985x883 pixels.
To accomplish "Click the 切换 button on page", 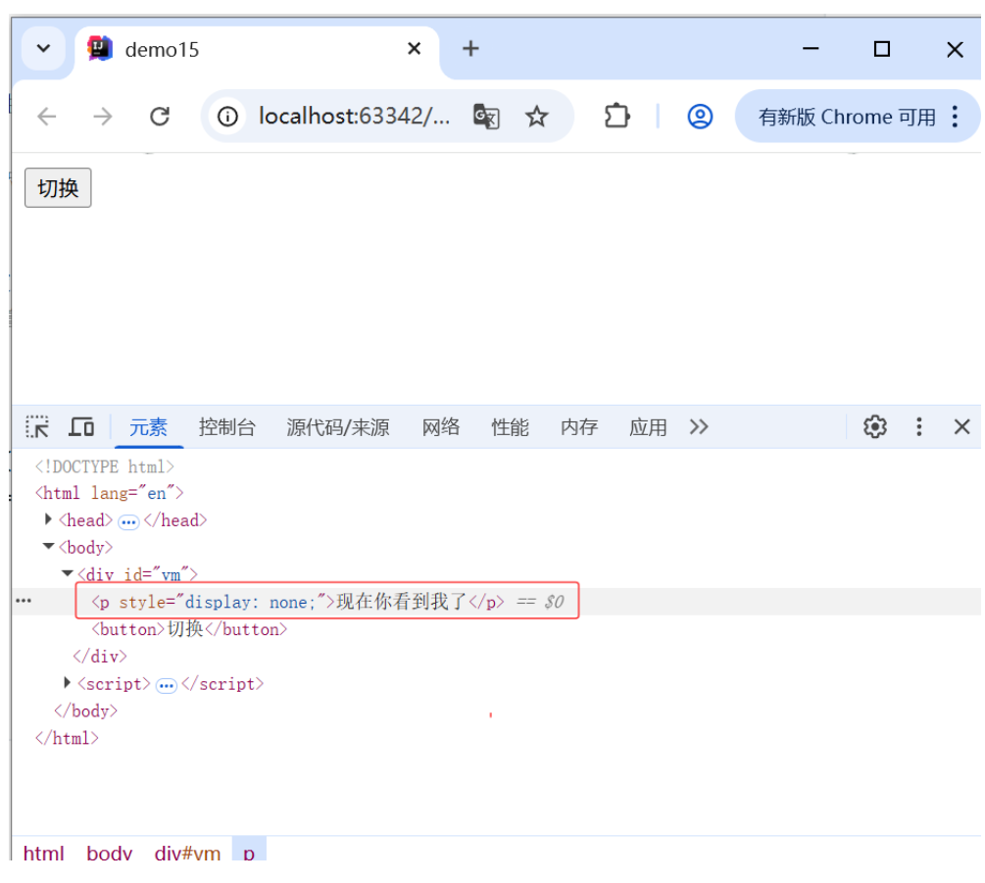I will tap(58, 188).
